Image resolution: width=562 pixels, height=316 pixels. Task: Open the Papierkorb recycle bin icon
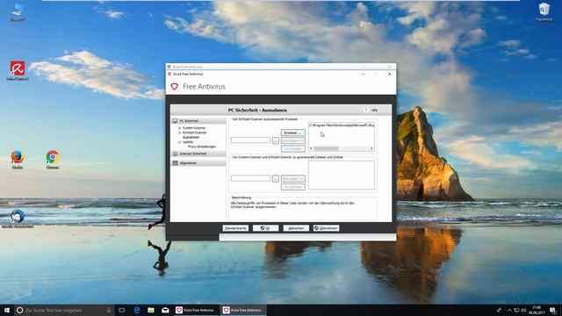pyautogui.click(x=544, y=11)
